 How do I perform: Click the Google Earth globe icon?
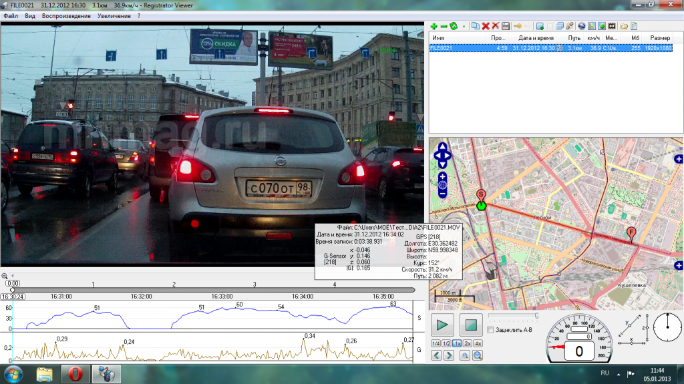pos(582,26)
